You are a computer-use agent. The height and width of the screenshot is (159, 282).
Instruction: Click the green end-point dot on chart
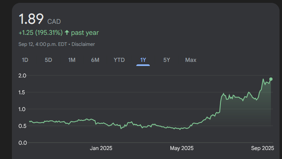coord(271,79)
